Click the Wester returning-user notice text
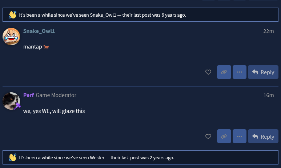This screenshot has height=168, width=281. (97, 157)
